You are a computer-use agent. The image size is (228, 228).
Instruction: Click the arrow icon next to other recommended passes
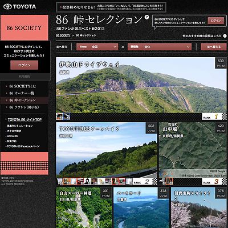225,36
